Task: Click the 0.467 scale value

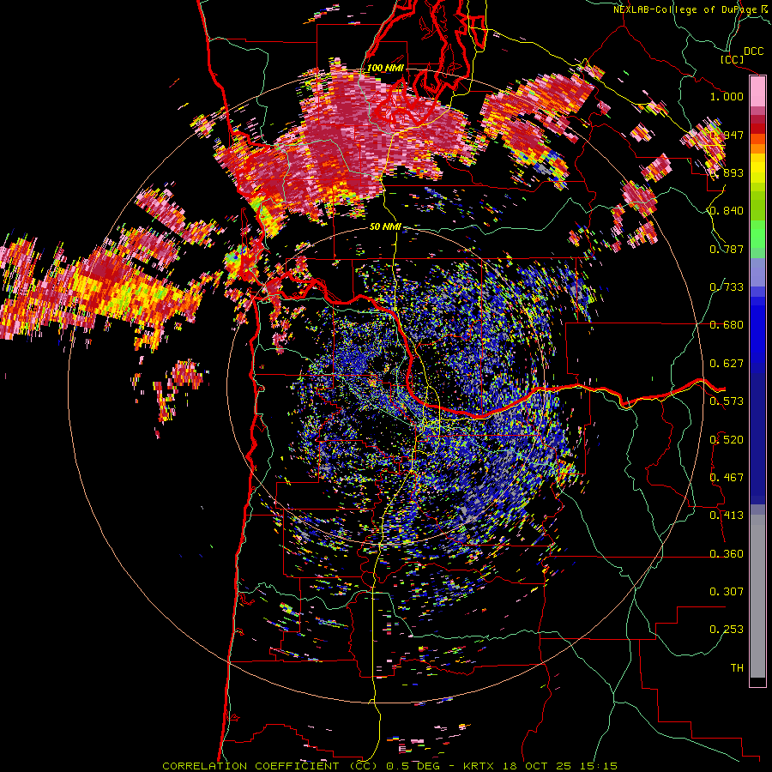Action: tap(727, 478)
